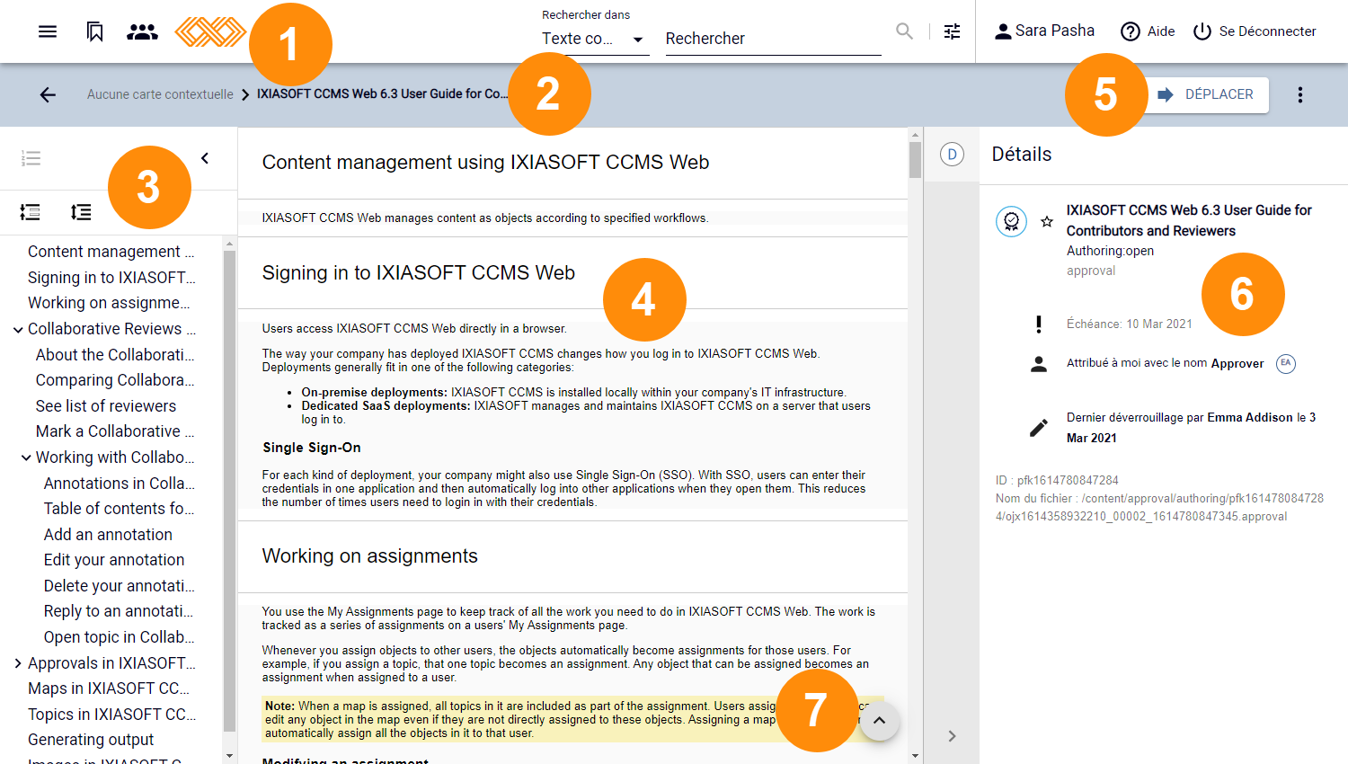This screenshot has width=1348, height=764.
Task: Collapse the table of contents panel
Action: [205, 158]
